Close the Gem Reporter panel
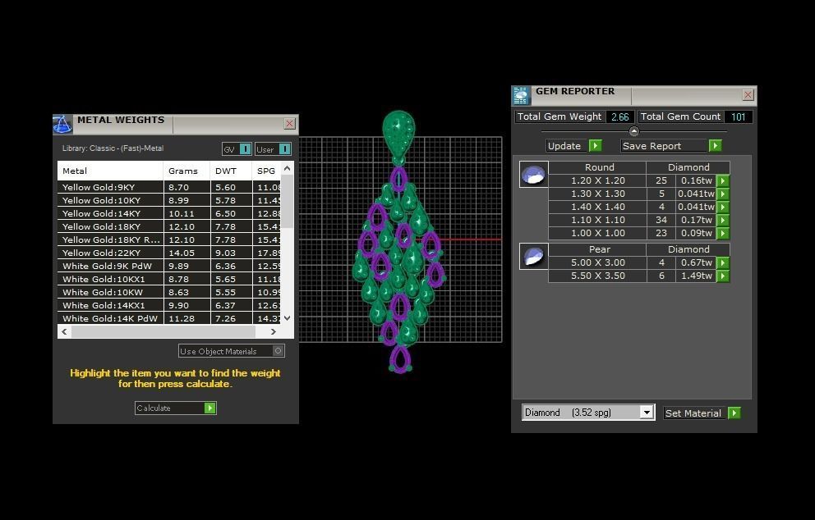This screenshot has height=520, width=815. click(748, 95)
